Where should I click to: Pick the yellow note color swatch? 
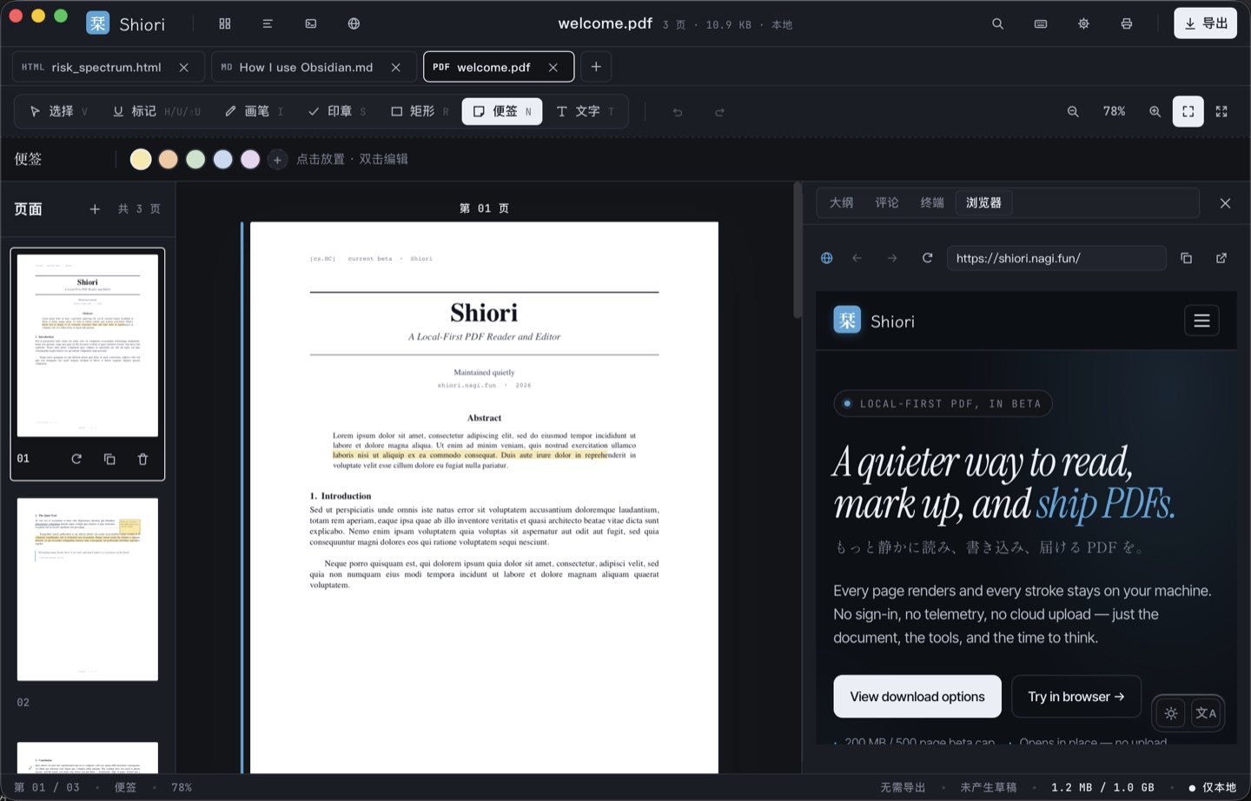point(141,159)
